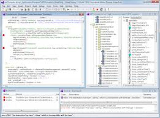Toggle the upper breakpoint in the editor margin
The height and width of the screenshot is (118, 160).
coord(4,35)
